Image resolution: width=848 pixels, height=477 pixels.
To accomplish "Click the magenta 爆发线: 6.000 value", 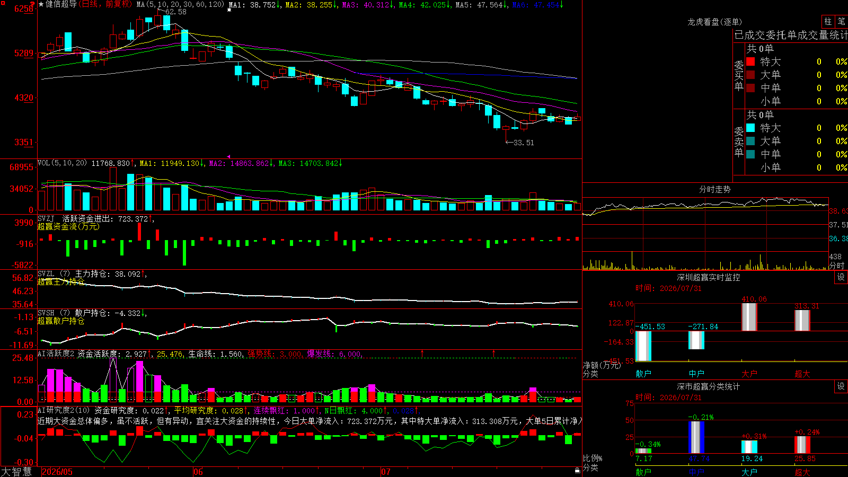I will coord(334,354).
